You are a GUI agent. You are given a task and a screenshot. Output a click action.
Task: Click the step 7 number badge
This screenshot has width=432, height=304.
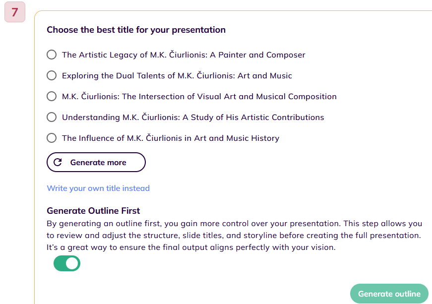pyautogui.click(x=15, y=12)
